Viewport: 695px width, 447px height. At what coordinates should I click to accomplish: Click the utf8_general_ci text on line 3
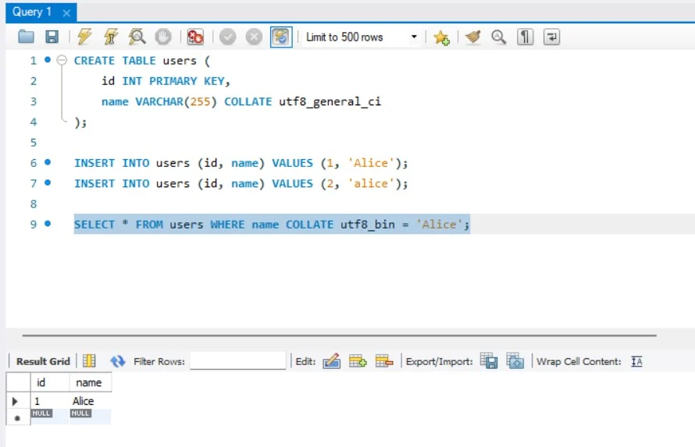[330, 101]
